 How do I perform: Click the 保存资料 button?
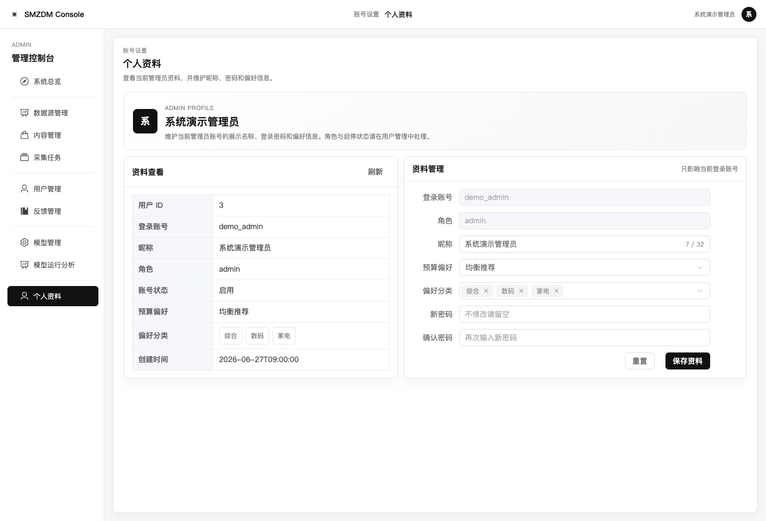(688, 361)
